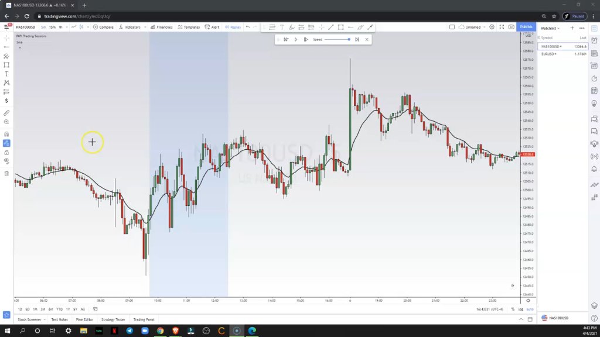The image size is (600, 337).
Task: Toggle hide all drawing tools eye icon
Action: [x=6, y=161]
